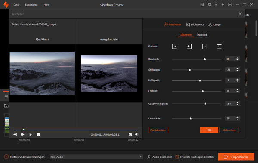258x163 pixels.
Task: Click the Kontrast spinner arrows
Action: pyautogui.click(x=237, y=59)
